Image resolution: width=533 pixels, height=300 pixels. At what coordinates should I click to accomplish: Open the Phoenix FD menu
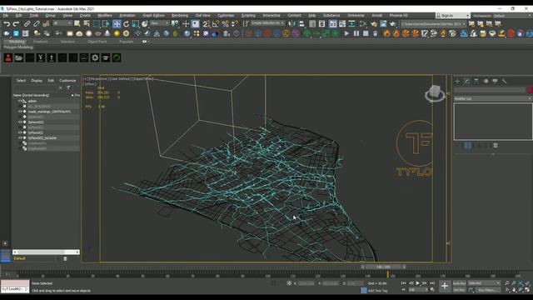(x=398, y=16)
